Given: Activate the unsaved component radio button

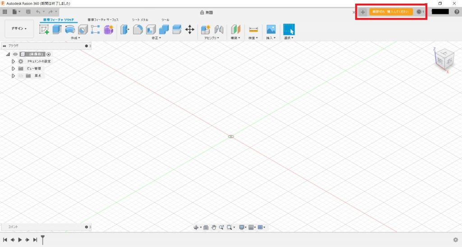Looking at the screenshot, I should coord(49,54).
